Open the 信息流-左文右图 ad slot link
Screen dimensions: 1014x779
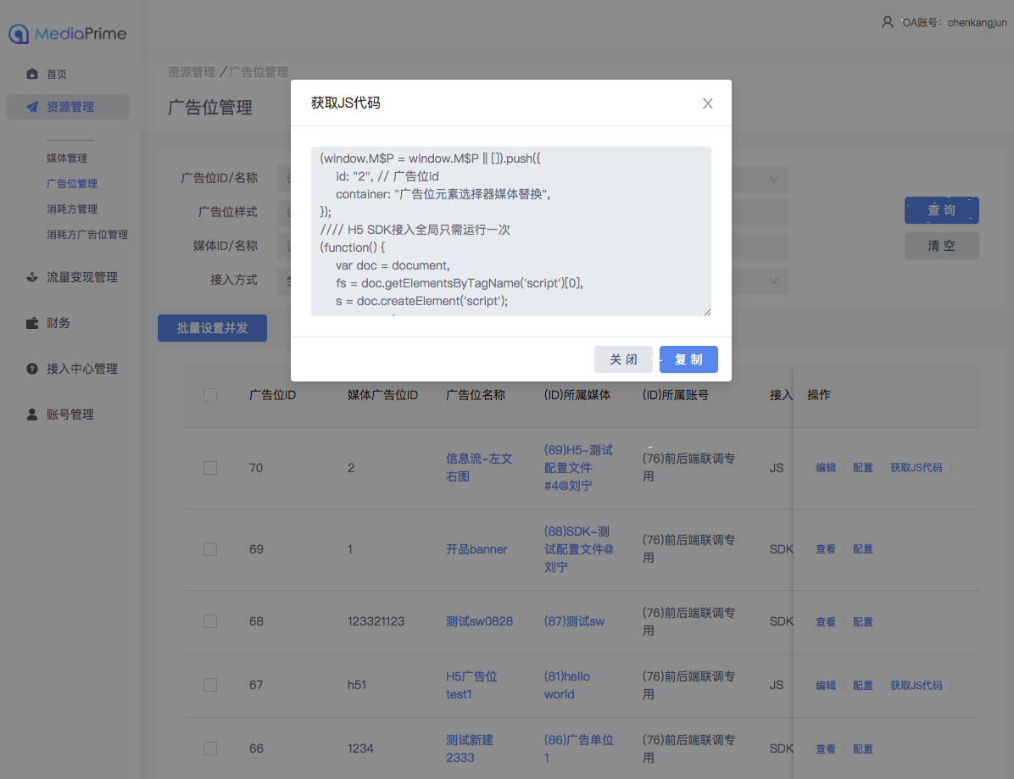pyautogui.click(x=479, y=467)
